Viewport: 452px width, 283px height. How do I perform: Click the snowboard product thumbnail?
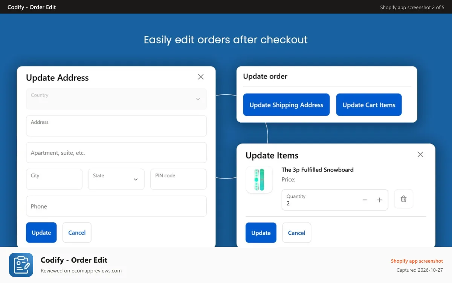tap(259, 180)
